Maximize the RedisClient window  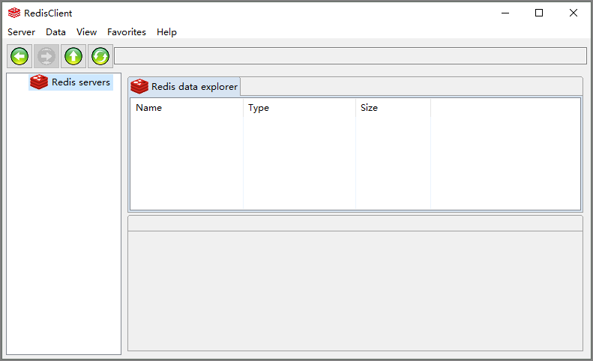(539, 13)
